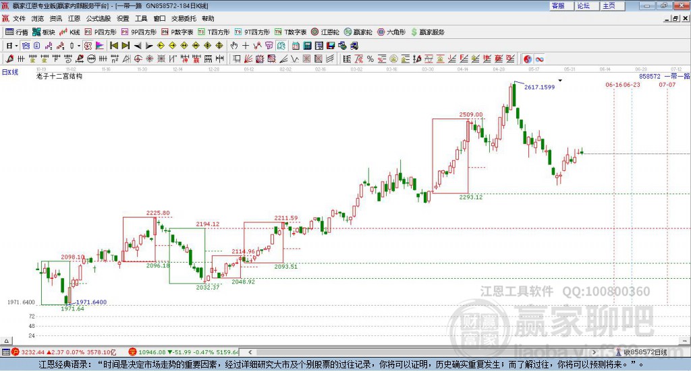The width and height of the screenshot is (691, 371).
Task: Open the 帮助 menu
Action: 208,18
